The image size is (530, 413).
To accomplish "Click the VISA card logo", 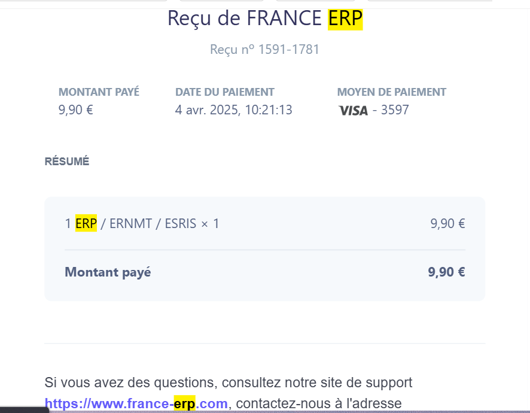I will click(x=353, y=111).
